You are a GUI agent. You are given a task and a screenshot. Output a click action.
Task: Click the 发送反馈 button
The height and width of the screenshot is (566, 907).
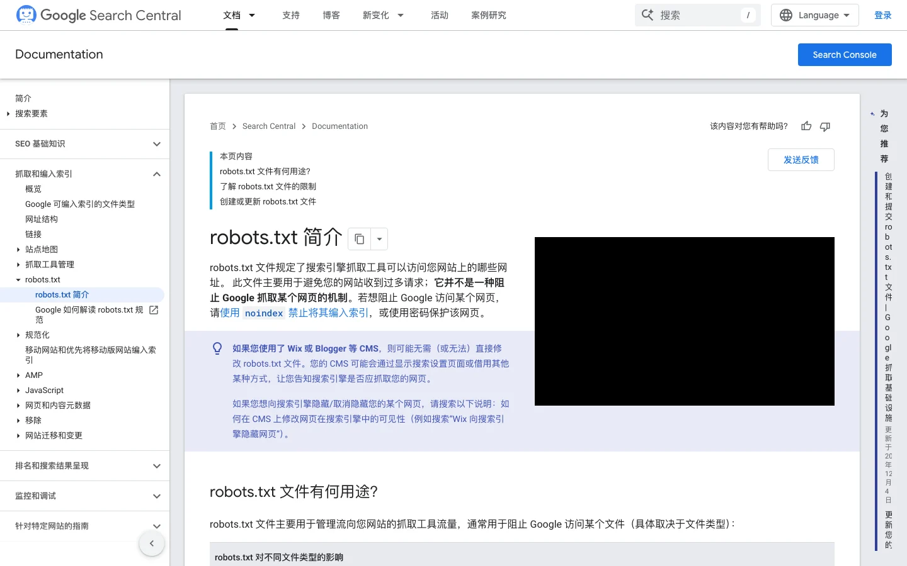(x=801, y=160)
